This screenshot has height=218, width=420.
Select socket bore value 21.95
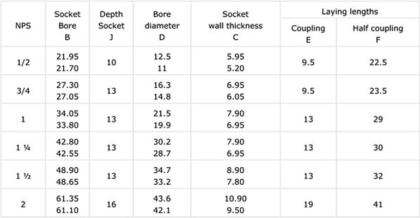click(x=67, y=57)
